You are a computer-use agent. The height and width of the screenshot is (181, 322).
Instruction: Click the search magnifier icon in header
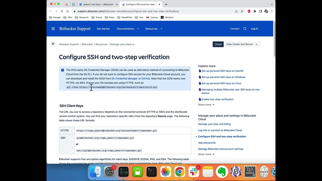point(245,29)
